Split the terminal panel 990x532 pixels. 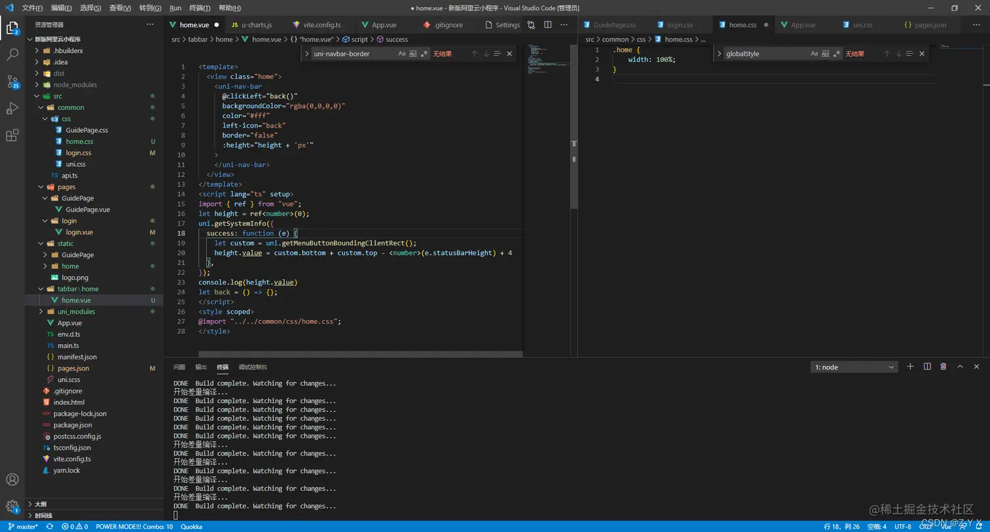tap(927, 366)
